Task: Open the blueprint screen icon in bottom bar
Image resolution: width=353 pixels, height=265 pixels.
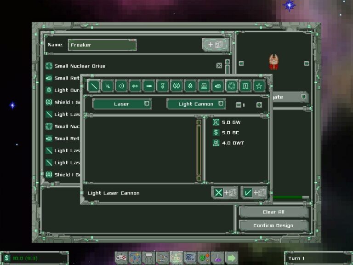Action: (190, 258)
